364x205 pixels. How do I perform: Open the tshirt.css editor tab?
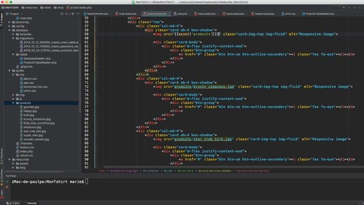click(x=288, y=14)
